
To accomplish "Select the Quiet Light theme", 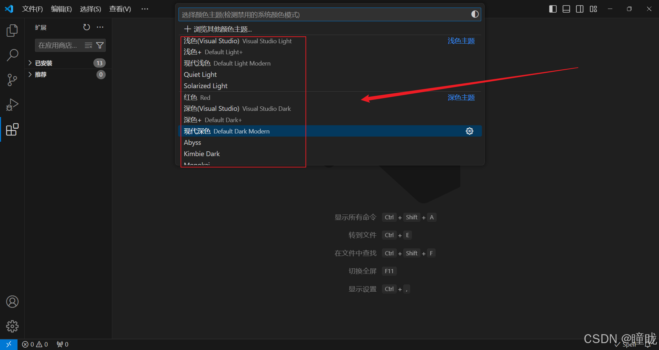I will click(329, 74).
